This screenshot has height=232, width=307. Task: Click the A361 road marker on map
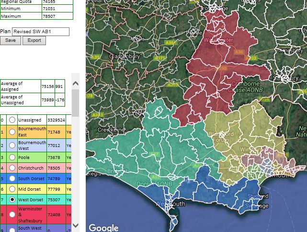tap(171, 43)
